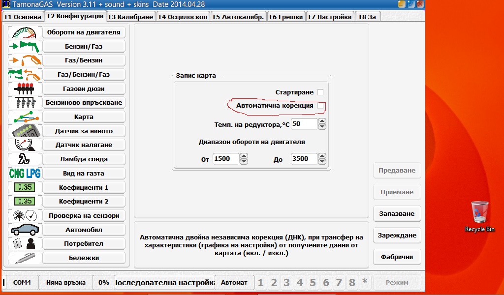Click the CNG LPG gas type icon
Screen dimensions: 504x295
[25, 174]
